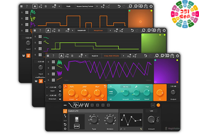The width and height of the screenshot is (199, 135).
Task: Click the orange FX knob
Action: click(160, 93)
